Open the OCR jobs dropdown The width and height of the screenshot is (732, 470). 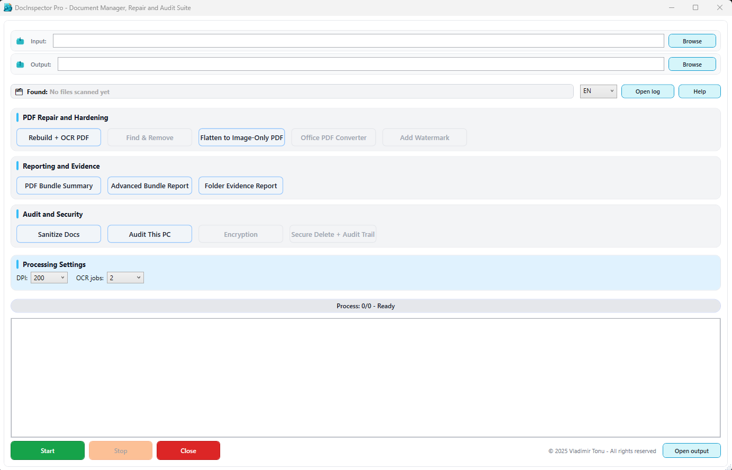pos(125,277)
